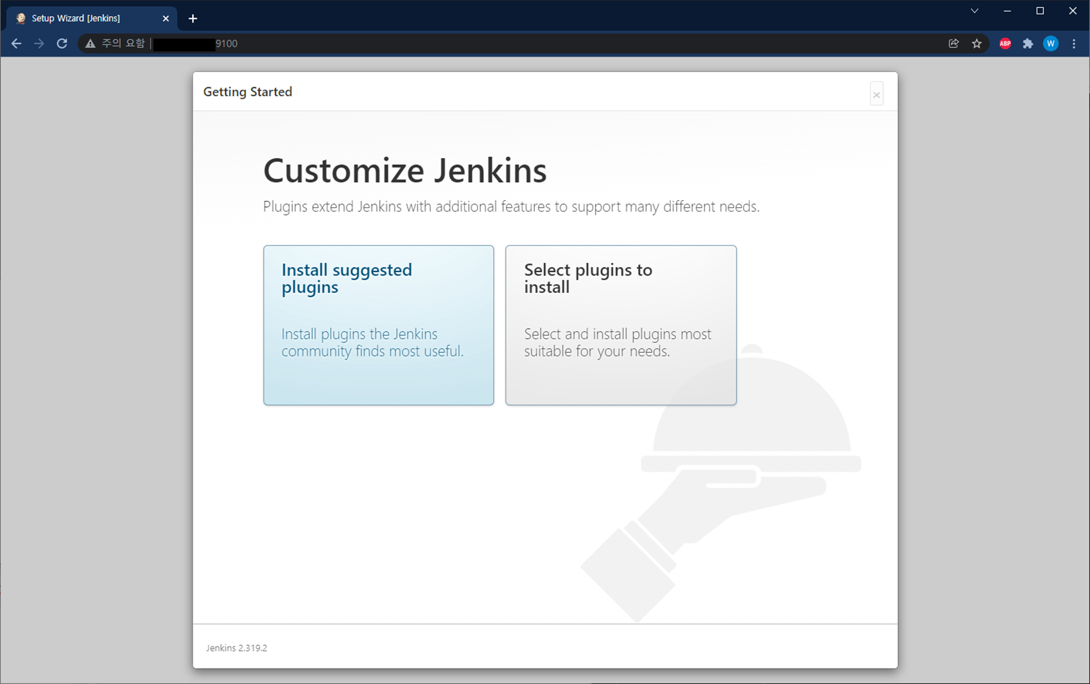
Task: Choose Select plugins to install card
Action: [621, 325]
